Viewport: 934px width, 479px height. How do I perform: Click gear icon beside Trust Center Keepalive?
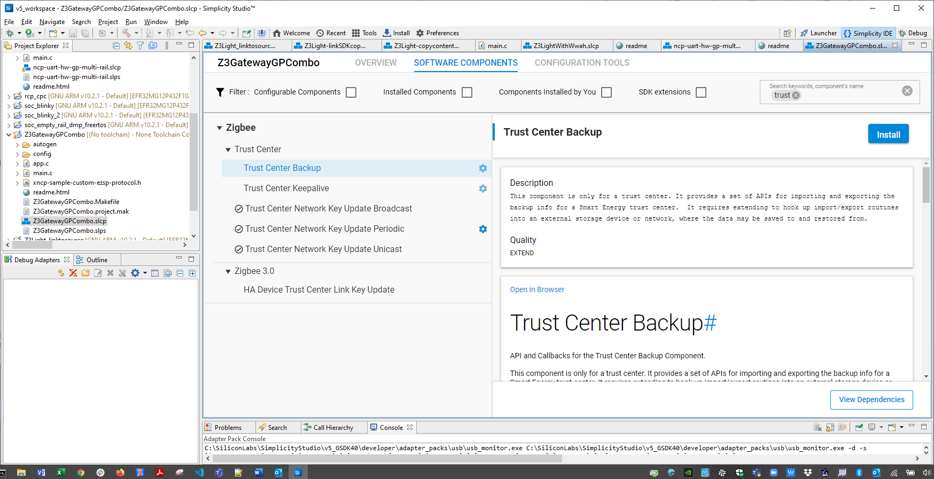point(482,189)
